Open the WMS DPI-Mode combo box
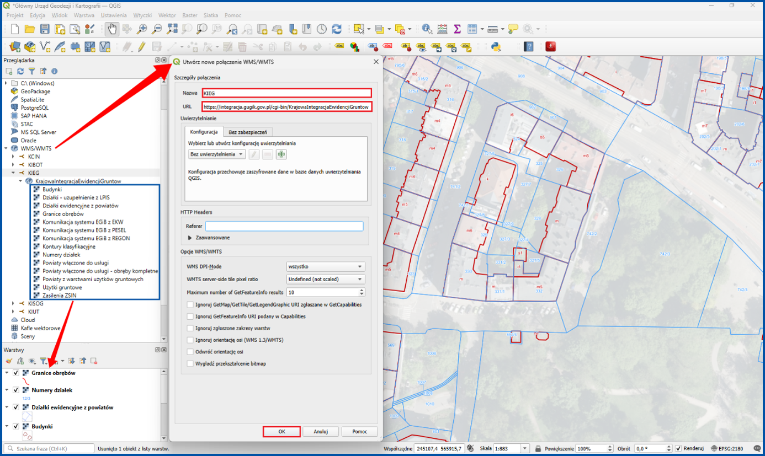The width and height of the screenshot is (765, 456). [326, 266]
